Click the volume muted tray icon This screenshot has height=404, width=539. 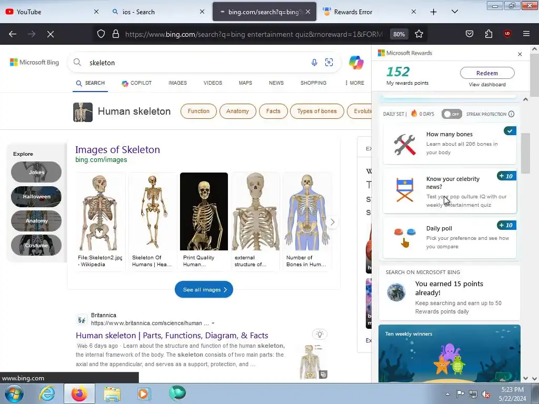(486, 394)
